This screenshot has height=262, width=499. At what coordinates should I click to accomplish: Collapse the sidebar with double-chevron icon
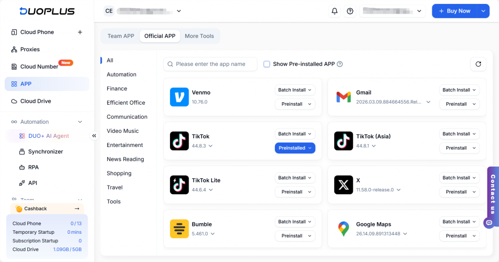coord(94,136)
